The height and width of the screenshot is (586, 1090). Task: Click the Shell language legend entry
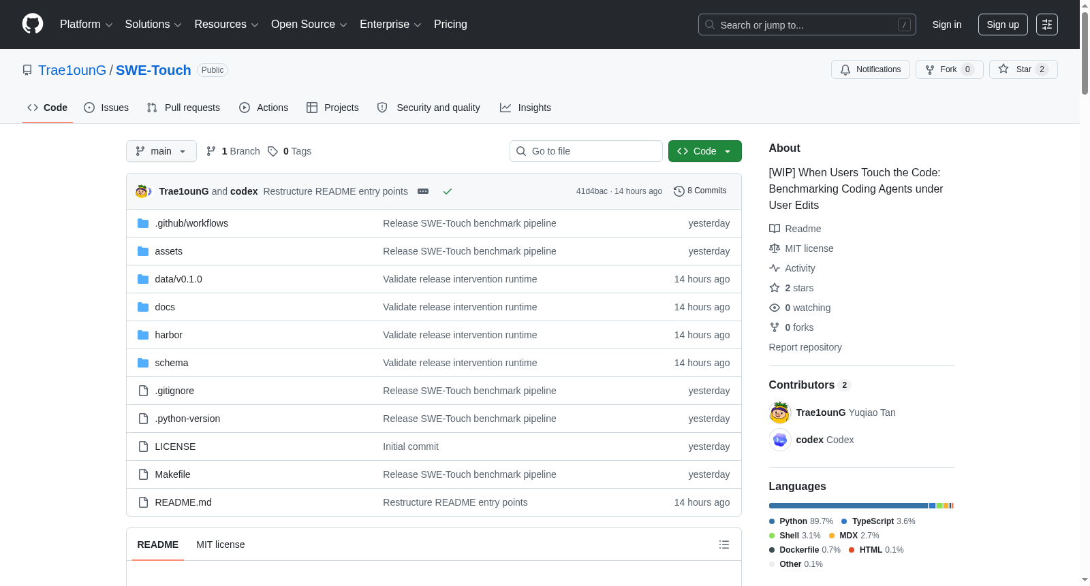(795, 536)
